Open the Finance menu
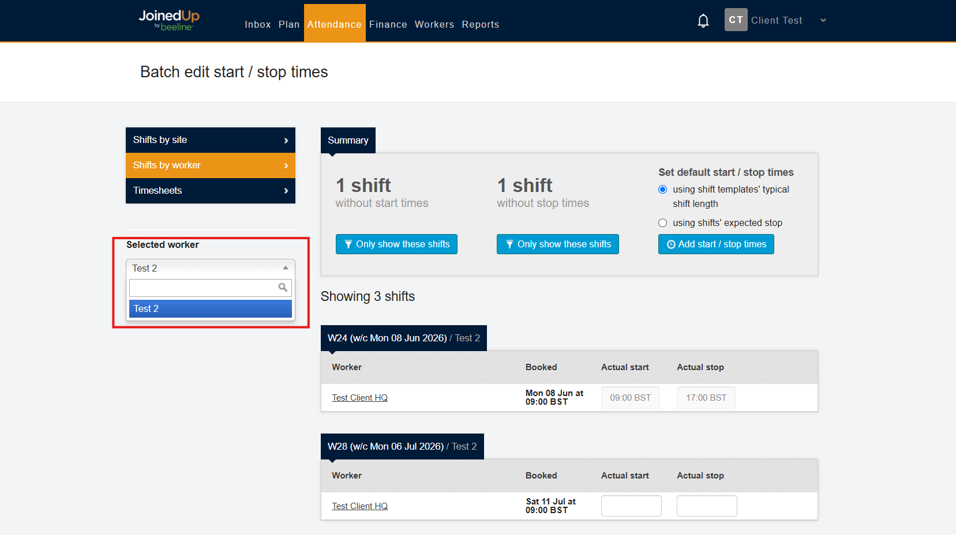This screenshot has width=956, height=535. (x=388, y=24)
